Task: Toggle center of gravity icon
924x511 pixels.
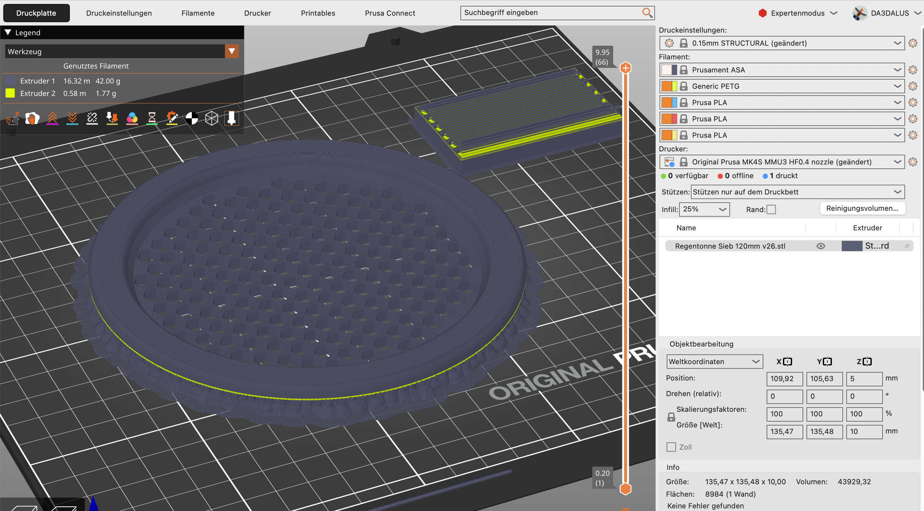Action: (192, 118)
